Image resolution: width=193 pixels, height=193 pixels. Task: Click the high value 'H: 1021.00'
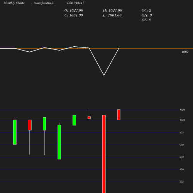[x=112, y=10]
